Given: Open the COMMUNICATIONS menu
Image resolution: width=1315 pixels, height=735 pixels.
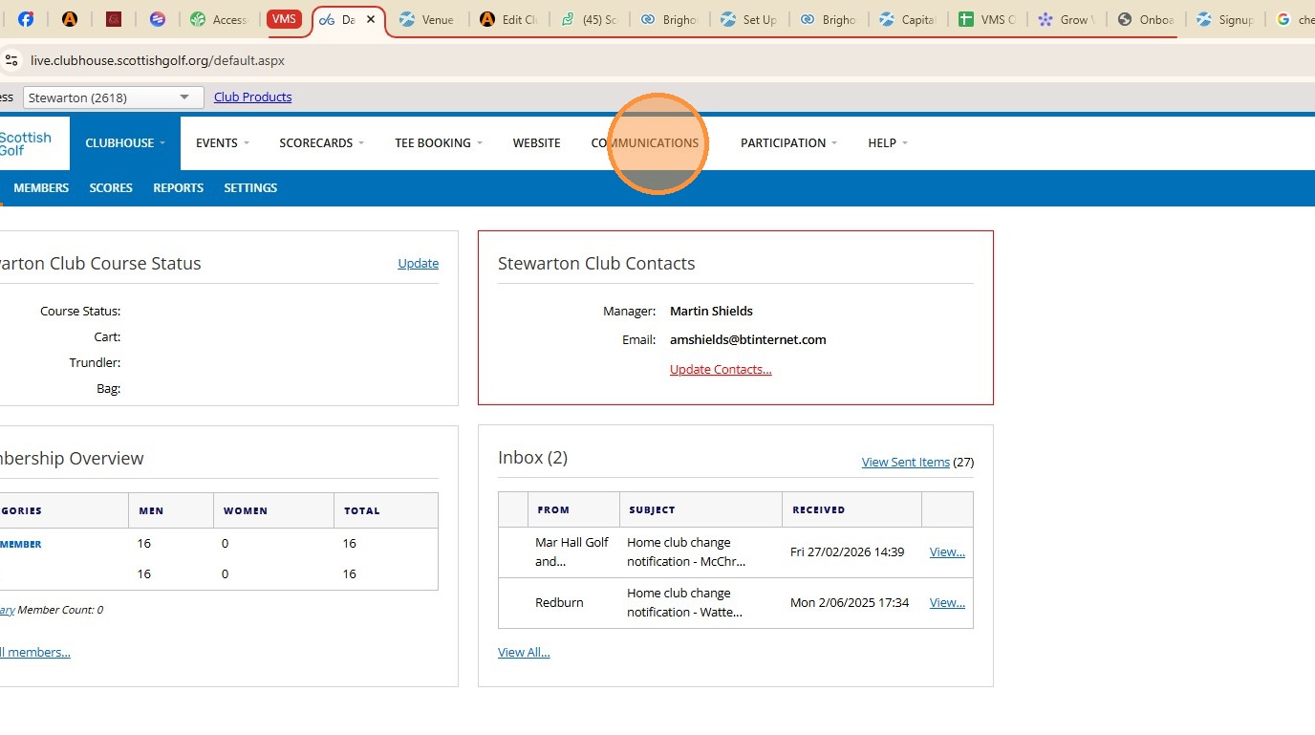Looking at the screenshot, I should (x=645, y=143).
